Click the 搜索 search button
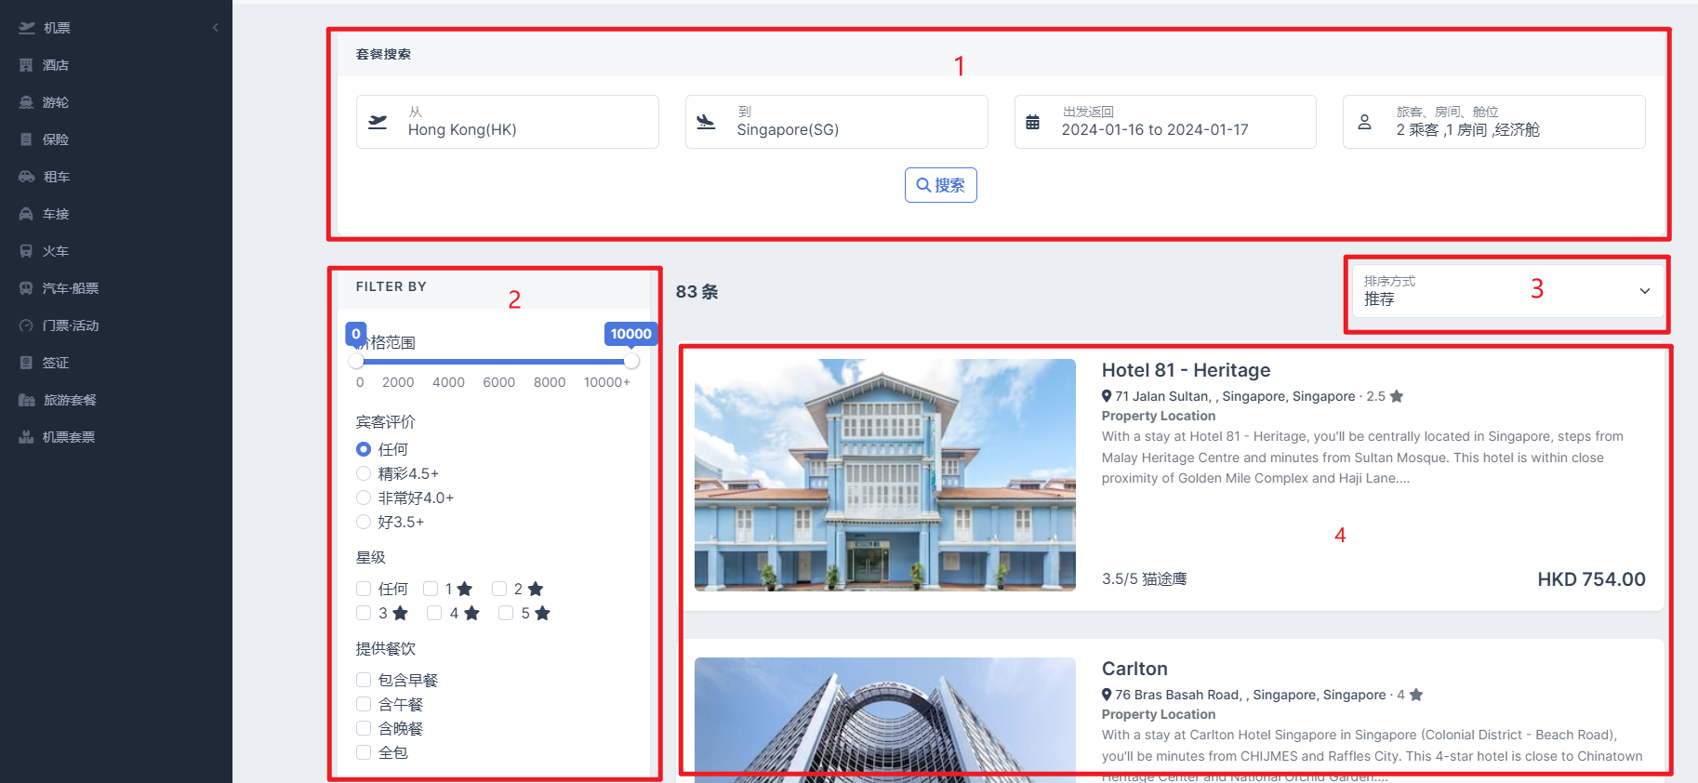1698x783 pixels. (940, 185)
